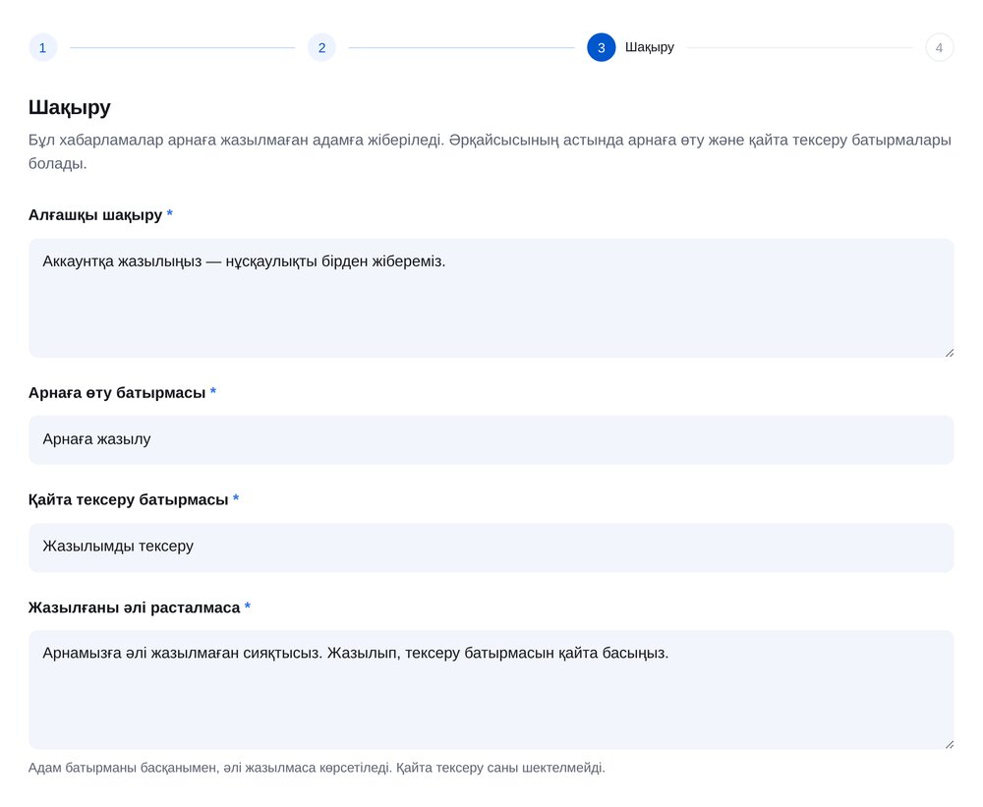Click the Алғашқы шақыру label
Viewport: 983px width, 807px height.
coord(95,215)
